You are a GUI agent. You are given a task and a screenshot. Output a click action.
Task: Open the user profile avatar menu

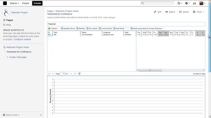(x=202, y=3)
